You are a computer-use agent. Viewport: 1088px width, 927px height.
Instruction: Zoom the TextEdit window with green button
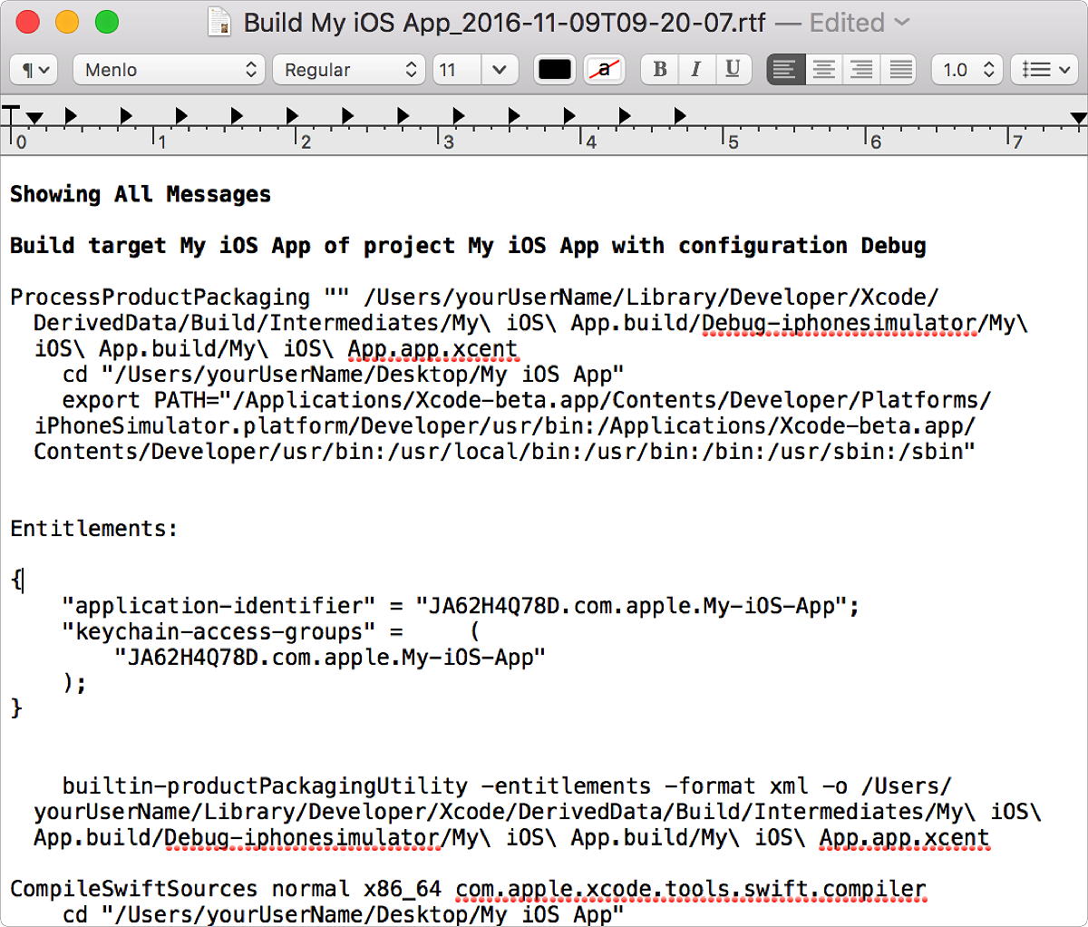tap(107, 22)
